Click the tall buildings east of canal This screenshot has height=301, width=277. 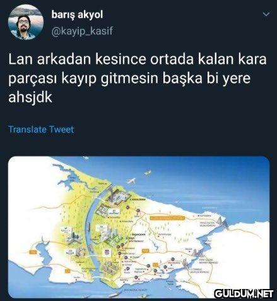[110, 235]
